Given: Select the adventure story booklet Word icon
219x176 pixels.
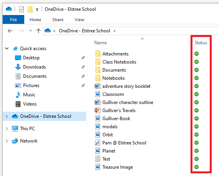Looking at the screenshot, I should click(98, 86).
